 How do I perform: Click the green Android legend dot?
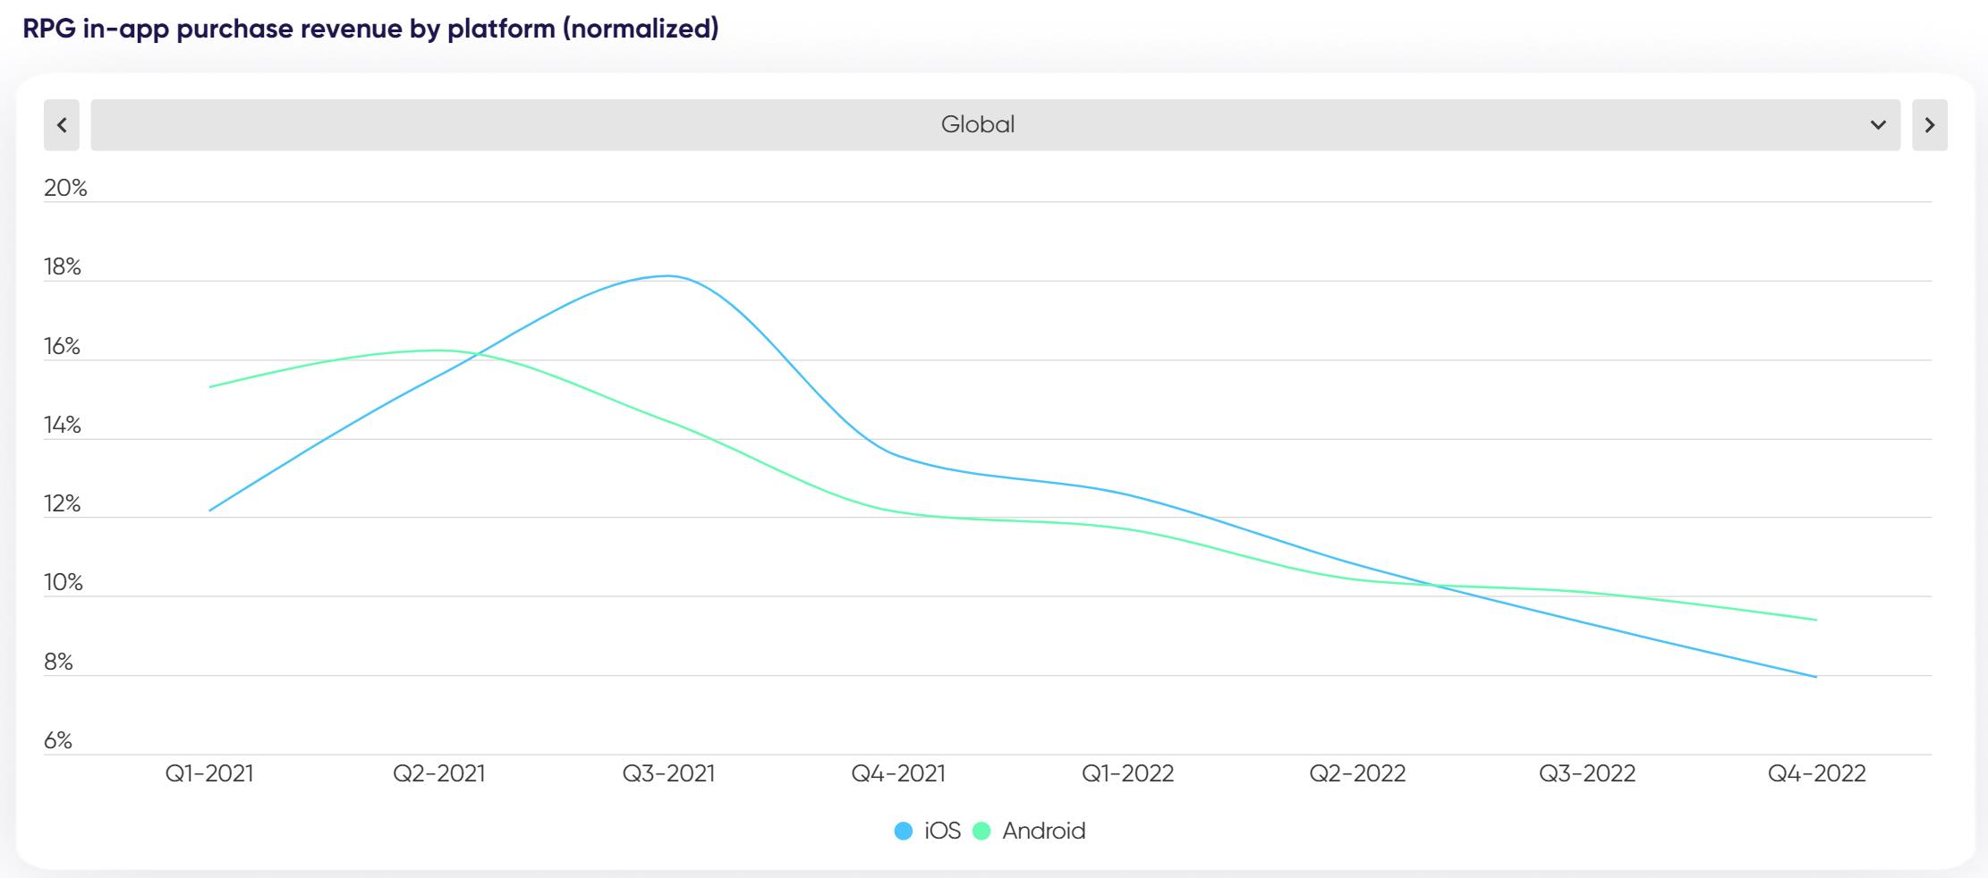pyautogui.click(x=981, y=832)
